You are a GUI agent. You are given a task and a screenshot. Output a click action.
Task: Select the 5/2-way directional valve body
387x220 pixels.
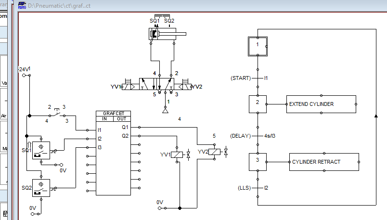click(159, 84)
